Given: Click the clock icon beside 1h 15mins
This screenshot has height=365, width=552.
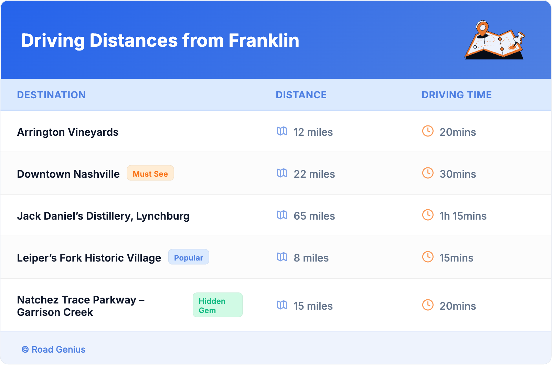Looking at the screenshot, I should tap(428, 215).
